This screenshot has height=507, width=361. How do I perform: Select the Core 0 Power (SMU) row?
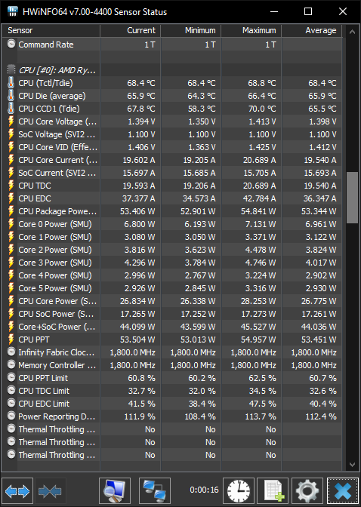pos(172,224)
